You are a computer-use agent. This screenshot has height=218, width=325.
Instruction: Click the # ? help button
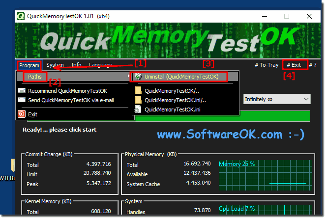tap(313, 65)
